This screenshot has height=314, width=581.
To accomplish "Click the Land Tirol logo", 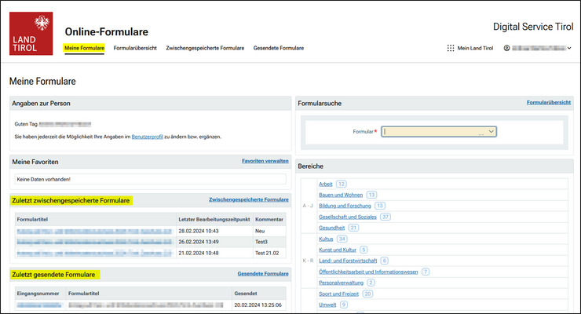I will click(31, 33).
